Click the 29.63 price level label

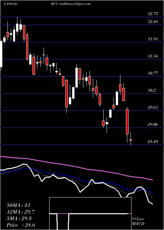pyautogui.click(x=153, y=107)
